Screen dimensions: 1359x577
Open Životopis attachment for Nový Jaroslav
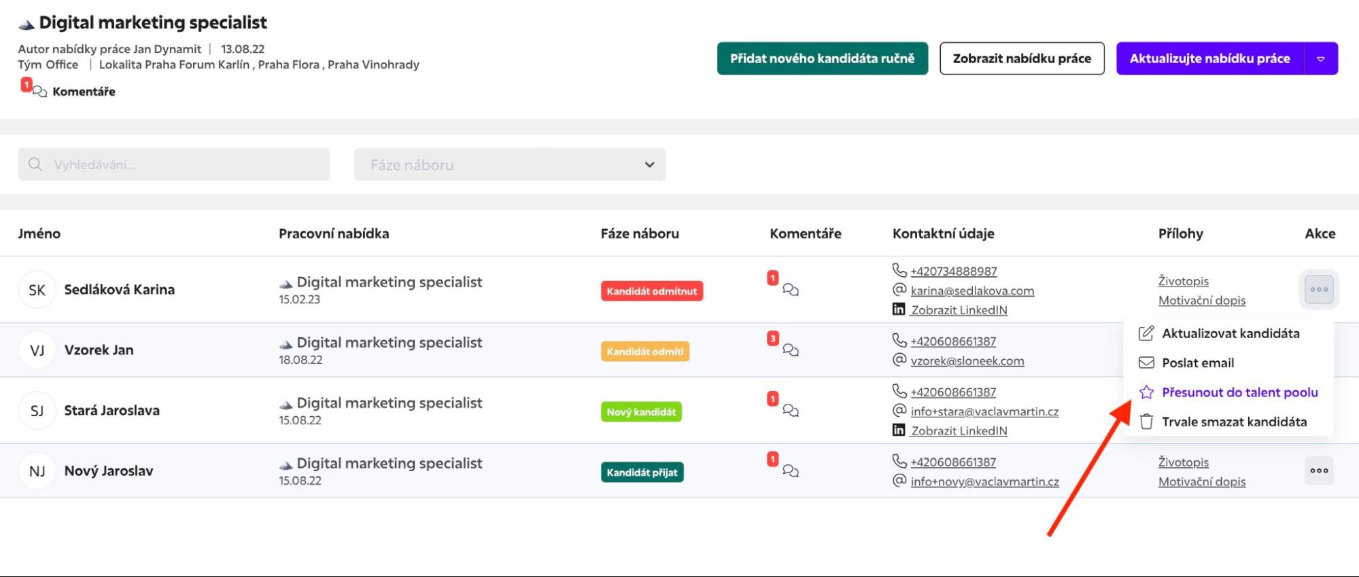point(1183,462)
